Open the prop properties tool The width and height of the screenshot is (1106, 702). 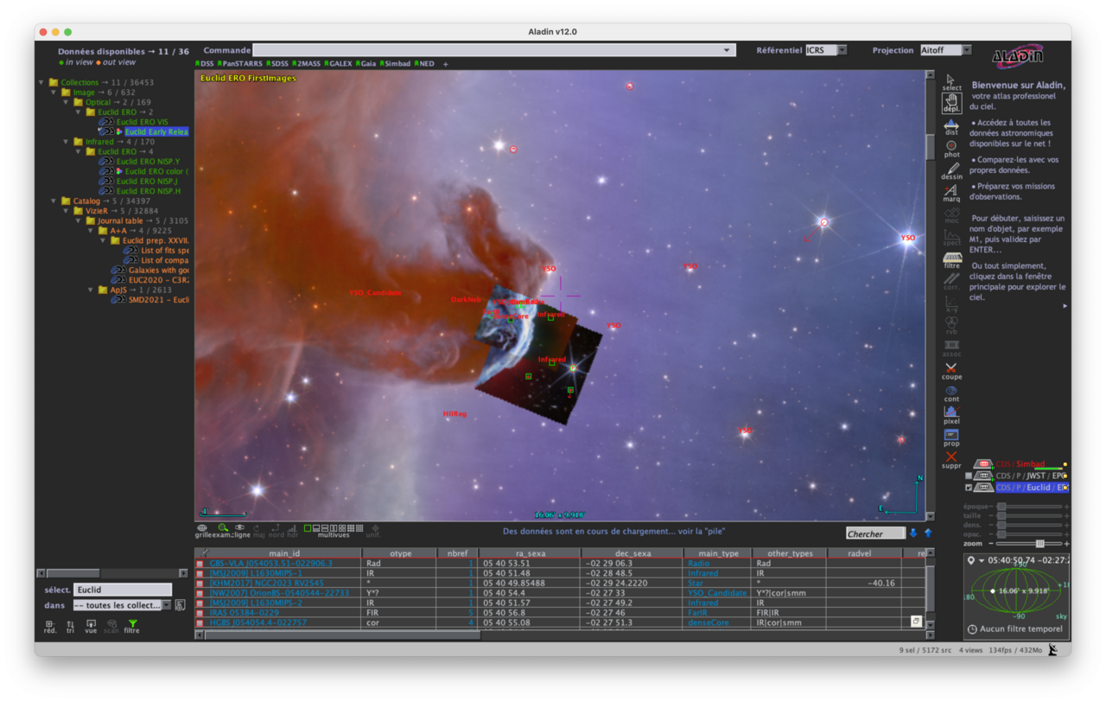click(x=951, y=438)
